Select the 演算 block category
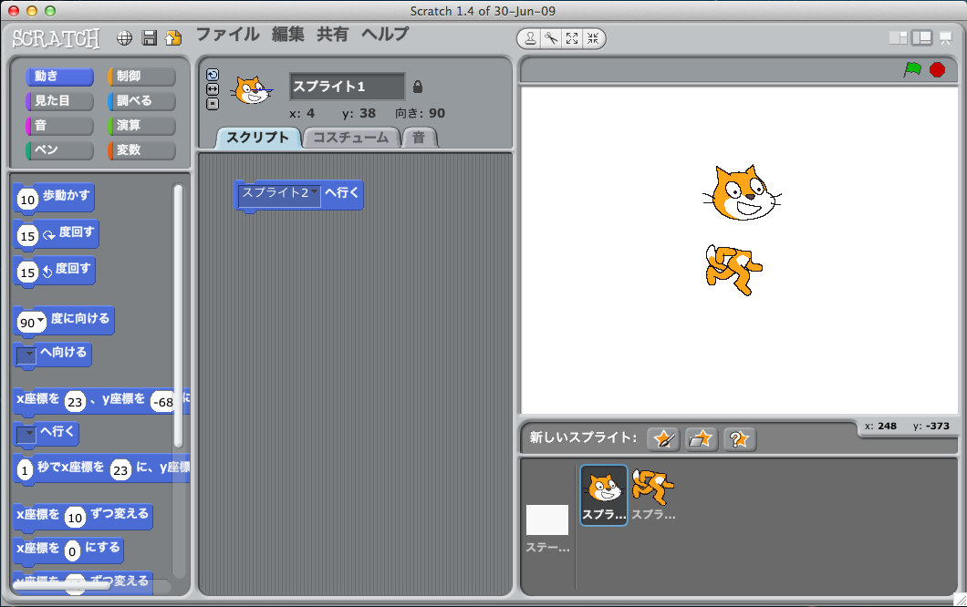The height and width of the screenshot is (607, 967). (141, 125)
